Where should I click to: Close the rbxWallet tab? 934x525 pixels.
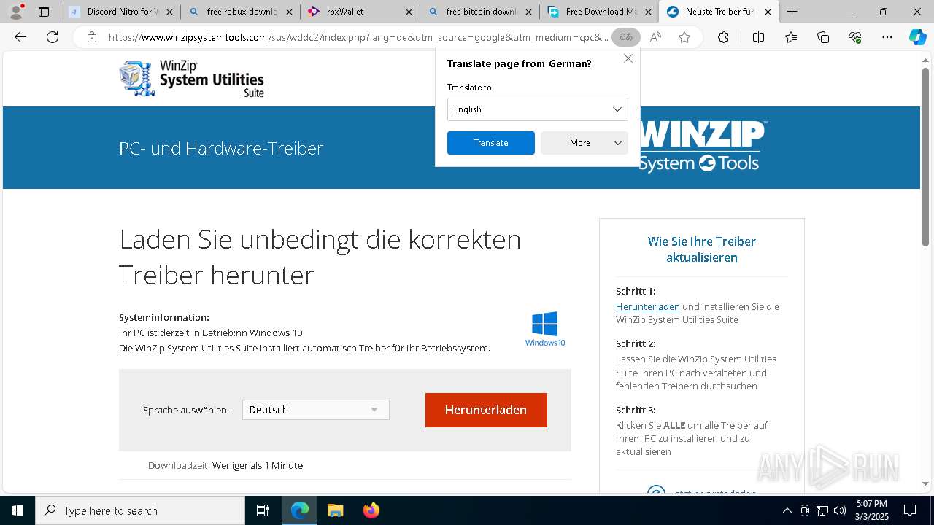tap(409, 12)
